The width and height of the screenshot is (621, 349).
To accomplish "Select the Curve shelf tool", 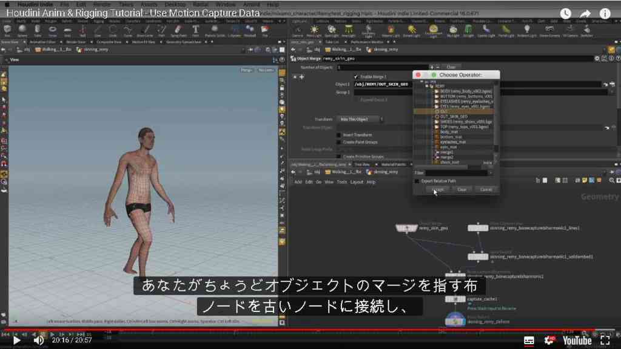I will (127, 30).
